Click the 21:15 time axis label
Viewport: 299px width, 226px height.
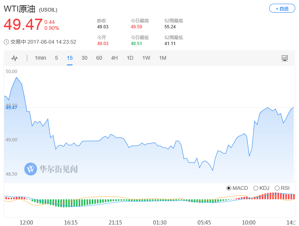click(x=115, y=223)
